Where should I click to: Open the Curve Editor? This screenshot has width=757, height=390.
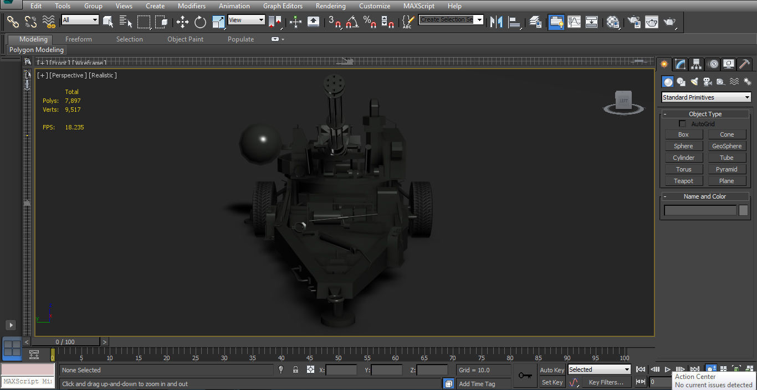[x=574, y=22]
